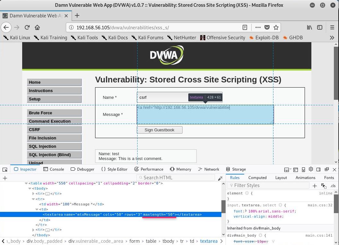Open the SQL Injection page
The image size is (339, 245).
(x=54, y=146)
